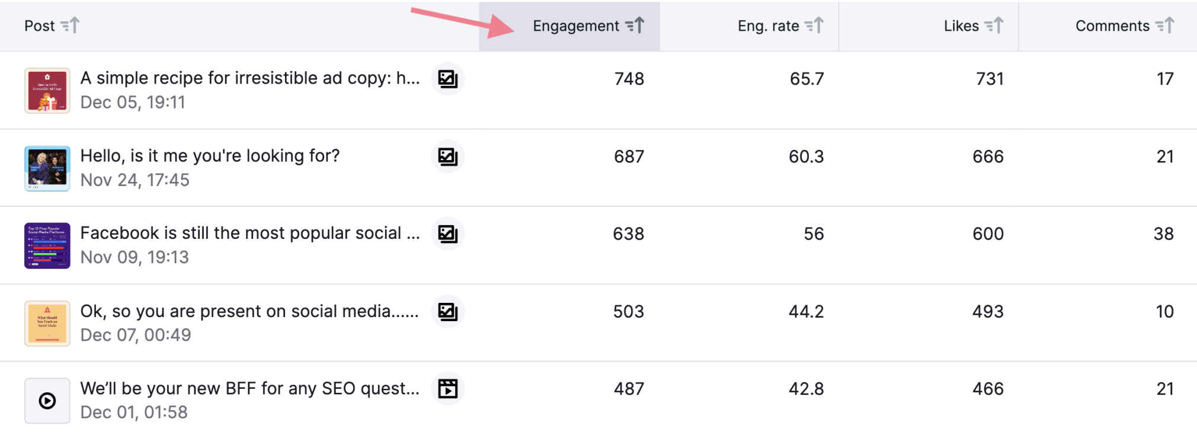Click image icon beside social media post

[x=447, y=312]
